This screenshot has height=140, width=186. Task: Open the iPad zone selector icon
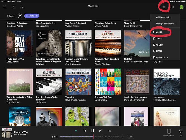[169, 131]
